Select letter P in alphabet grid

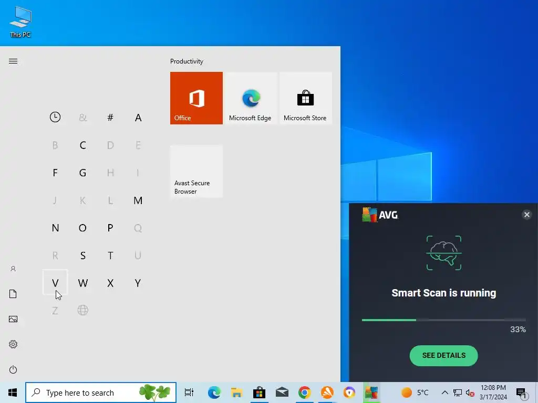point(110,228)
